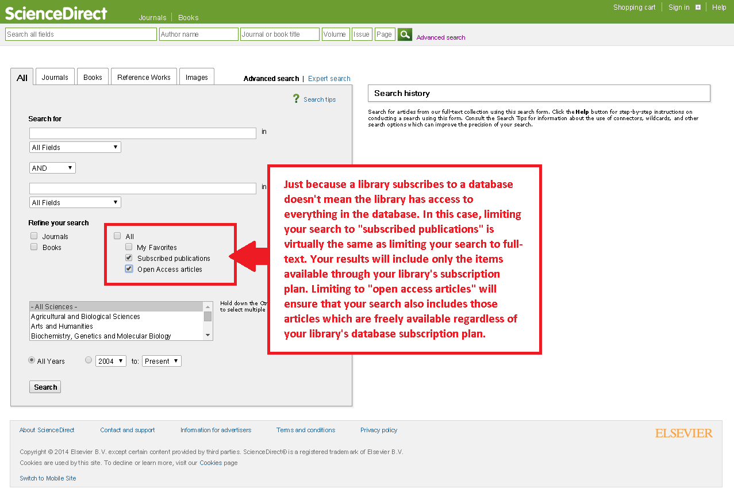
Task: Check the Books refine checkbox
Action: [34, 247]
